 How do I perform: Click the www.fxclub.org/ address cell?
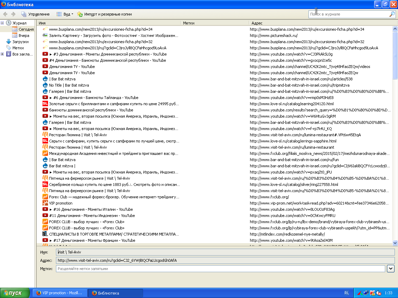click(x=269, y=197)
